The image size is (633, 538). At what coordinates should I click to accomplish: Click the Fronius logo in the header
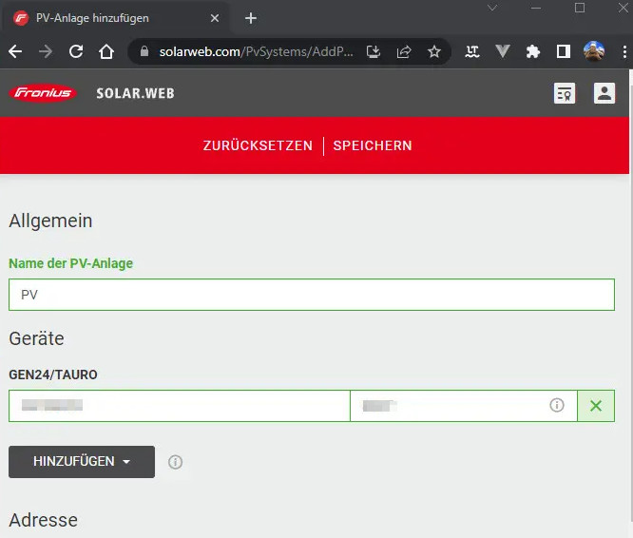pos(43,93)
